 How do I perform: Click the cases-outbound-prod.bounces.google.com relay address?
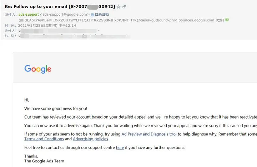pos(120,20)
